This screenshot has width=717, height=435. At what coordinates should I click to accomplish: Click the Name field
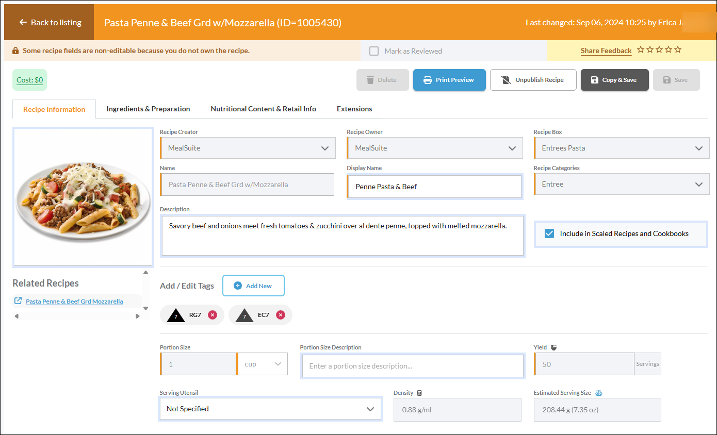247,185
